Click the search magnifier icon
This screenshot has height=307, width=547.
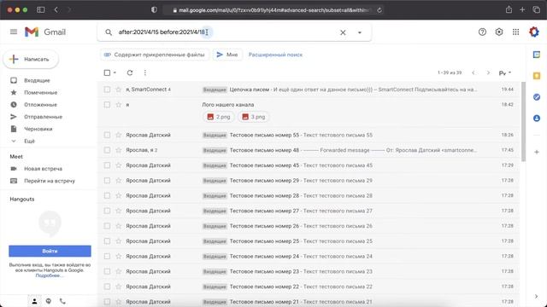click(x=109, y=32)
